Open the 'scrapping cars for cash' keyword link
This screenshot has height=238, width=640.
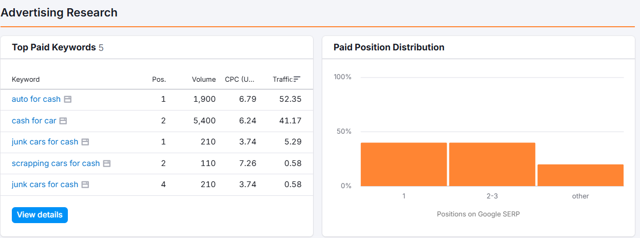56,163
